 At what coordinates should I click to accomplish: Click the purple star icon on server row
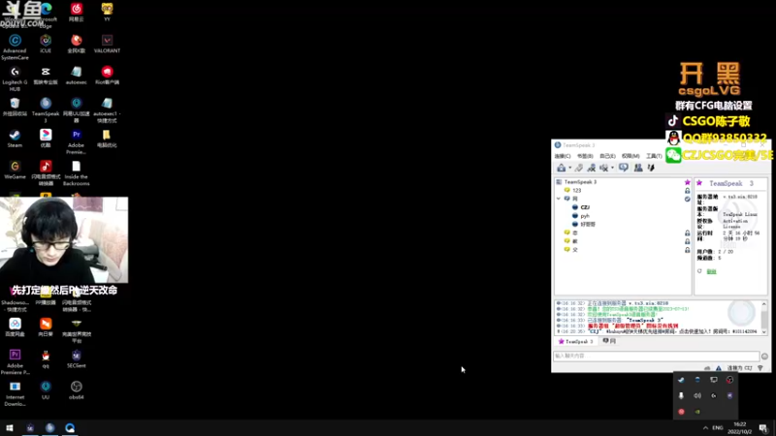687,182
